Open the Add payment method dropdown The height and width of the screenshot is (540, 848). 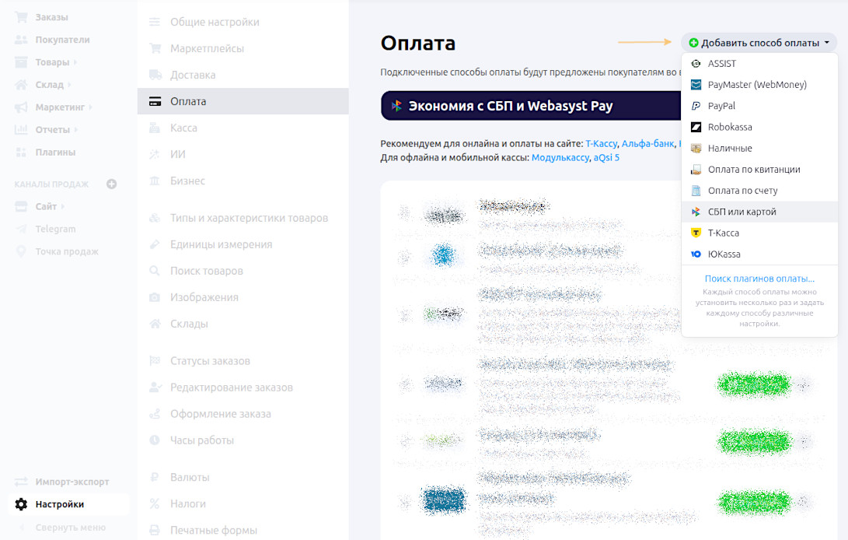pyautogui.click(x=759, y=43)
